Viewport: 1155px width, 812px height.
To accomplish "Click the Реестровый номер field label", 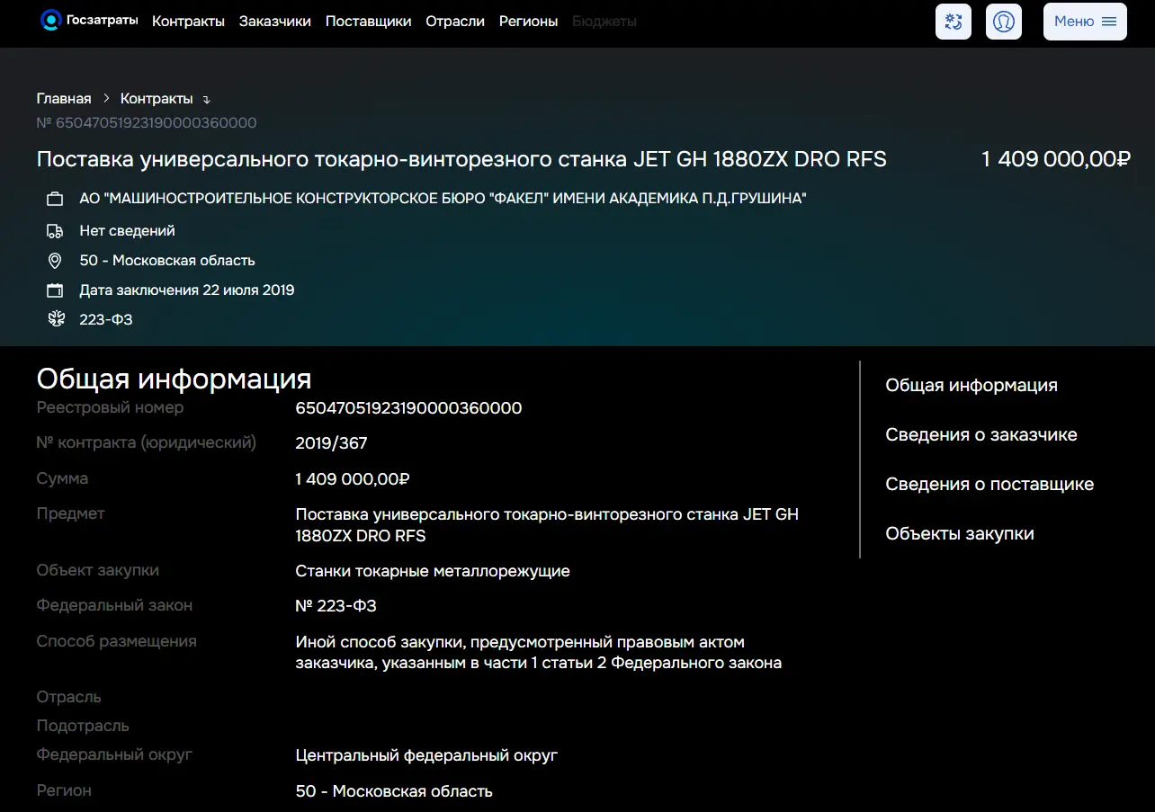I will [110, 408].
